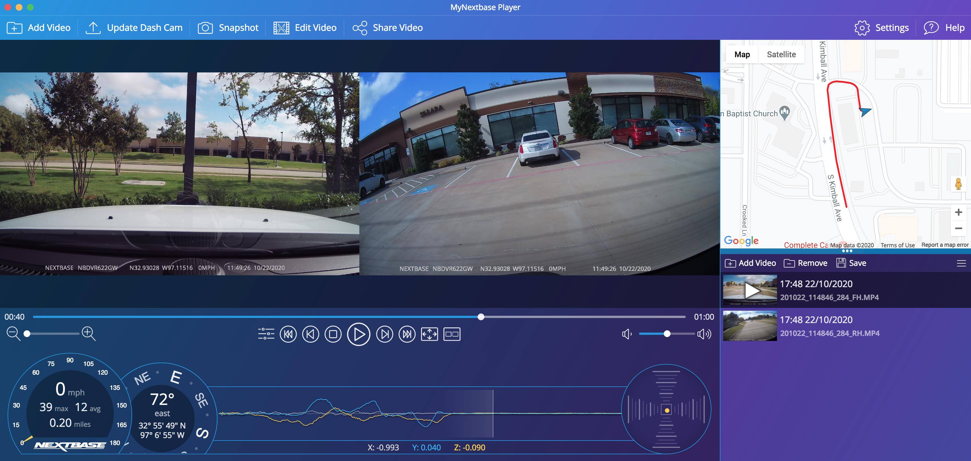Viewport: 971px width, 461px height.
Task: Skip to previous video button
Action: click(x=288, y=334)
